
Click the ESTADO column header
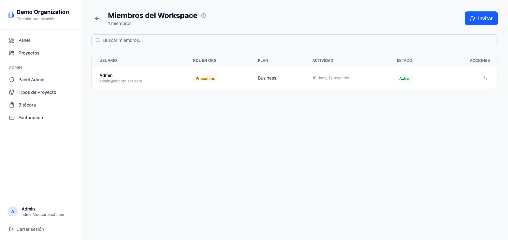click(404, 61)
